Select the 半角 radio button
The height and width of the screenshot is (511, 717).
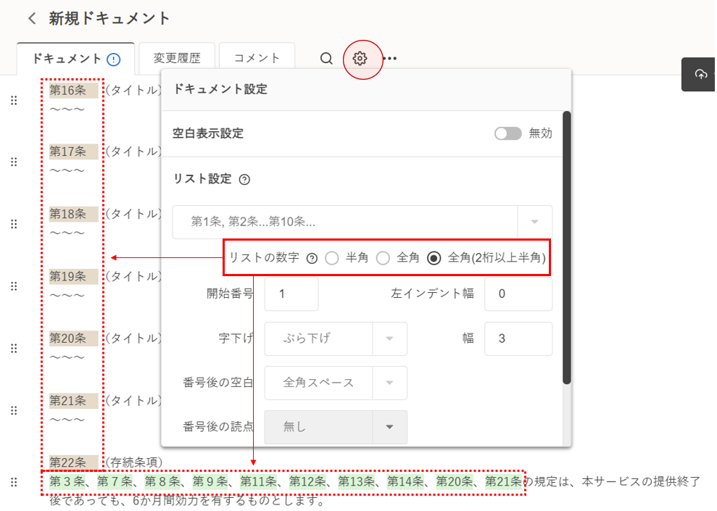point(332,258)
